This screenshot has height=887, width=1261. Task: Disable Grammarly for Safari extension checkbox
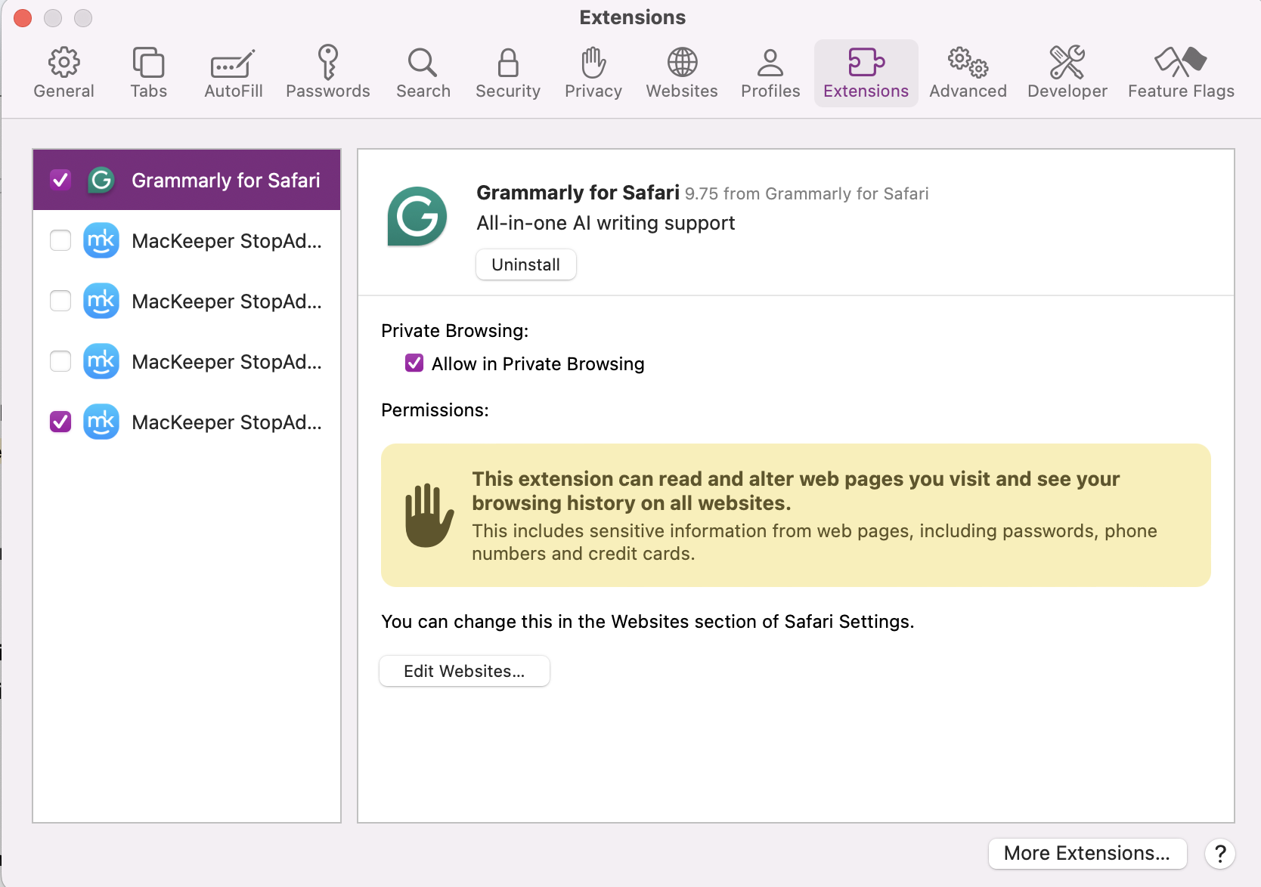coord(60,180)
